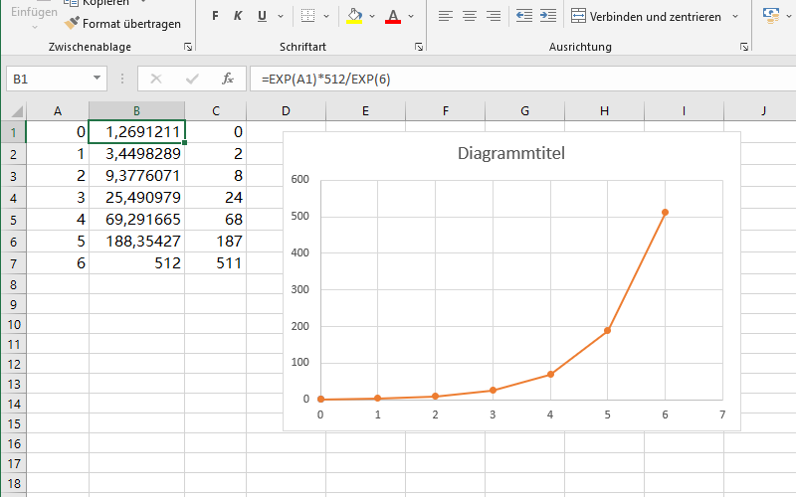Screen dimensions: 796x497
Task: Decrease indent using the outdent icon
Action: tap(524, 16)
